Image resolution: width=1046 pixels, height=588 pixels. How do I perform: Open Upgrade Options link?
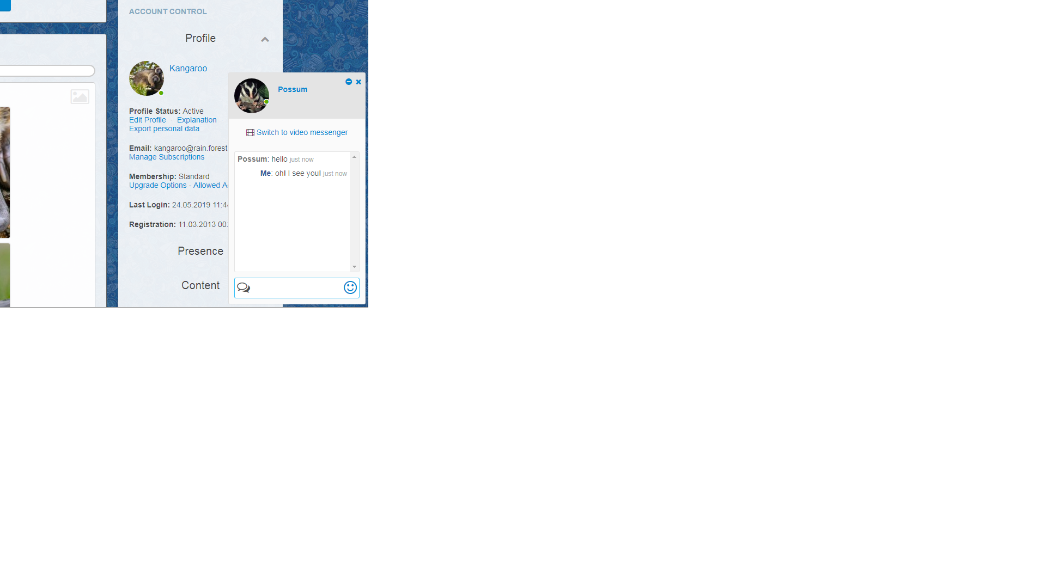coord(157,186)
